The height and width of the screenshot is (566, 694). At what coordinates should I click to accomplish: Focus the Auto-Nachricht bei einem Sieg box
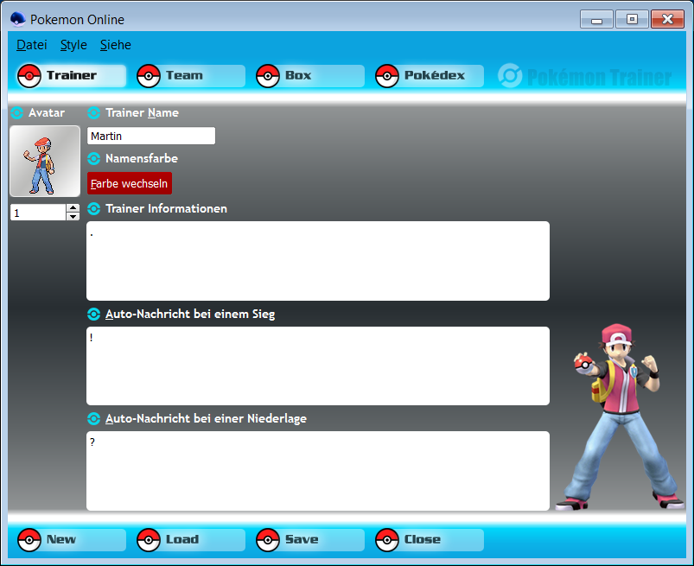[x=318, y=366]
